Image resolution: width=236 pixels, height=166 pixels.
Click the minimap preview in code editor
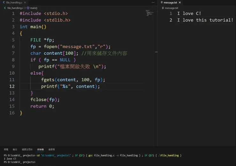[x=150, y=13]
